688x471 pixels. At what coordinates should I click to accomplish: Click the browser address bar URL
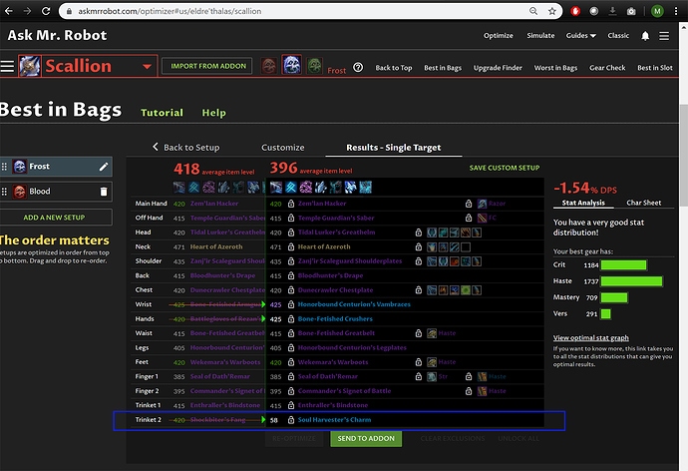(170, 11)
